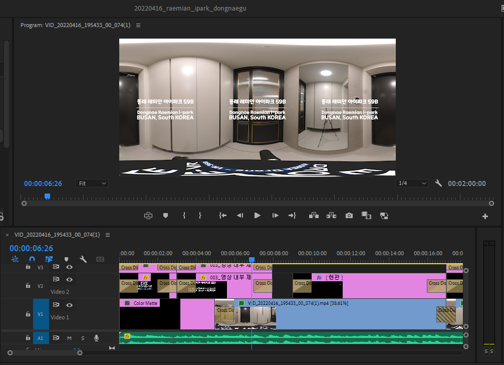Click the Video 2 track name

click(x=60, y=292)
